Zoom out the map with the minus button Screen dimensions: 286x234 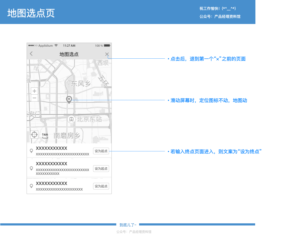tap(34, 98)
